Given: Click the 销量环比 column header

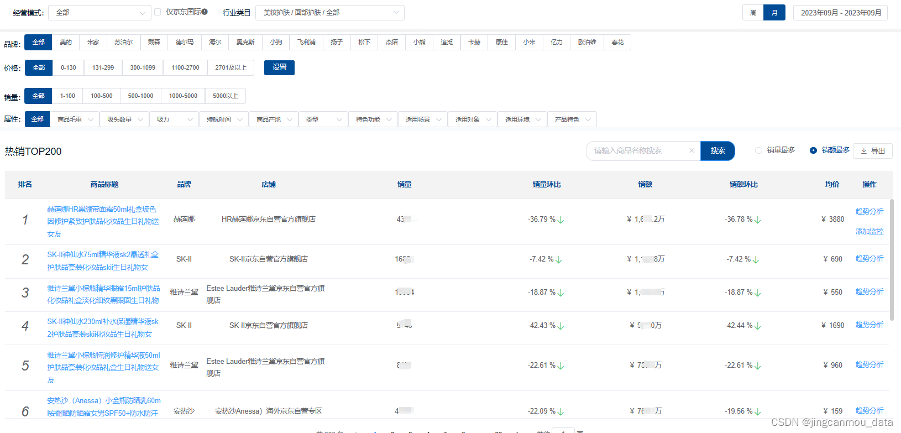Looking at the screenshot, I should 547,184.
